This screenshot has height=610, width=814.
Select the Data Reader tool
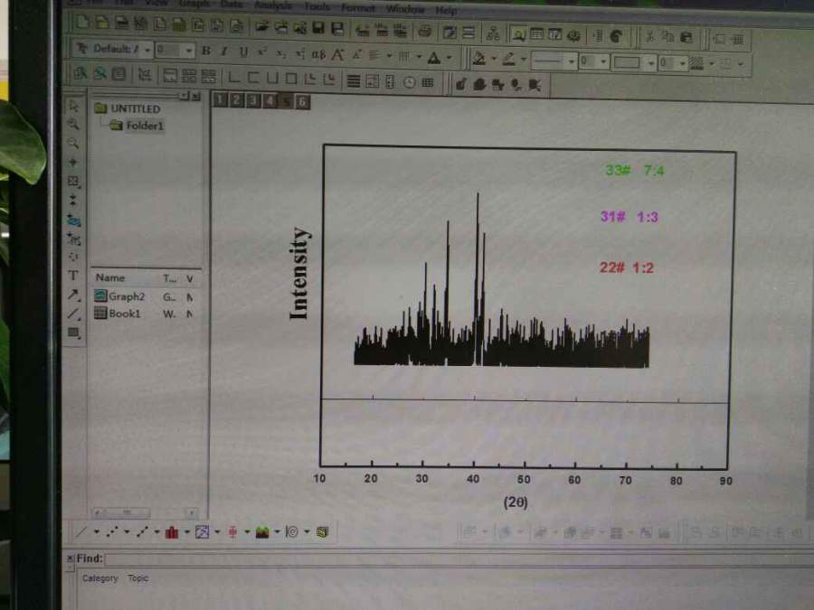(x=73, y=181)
